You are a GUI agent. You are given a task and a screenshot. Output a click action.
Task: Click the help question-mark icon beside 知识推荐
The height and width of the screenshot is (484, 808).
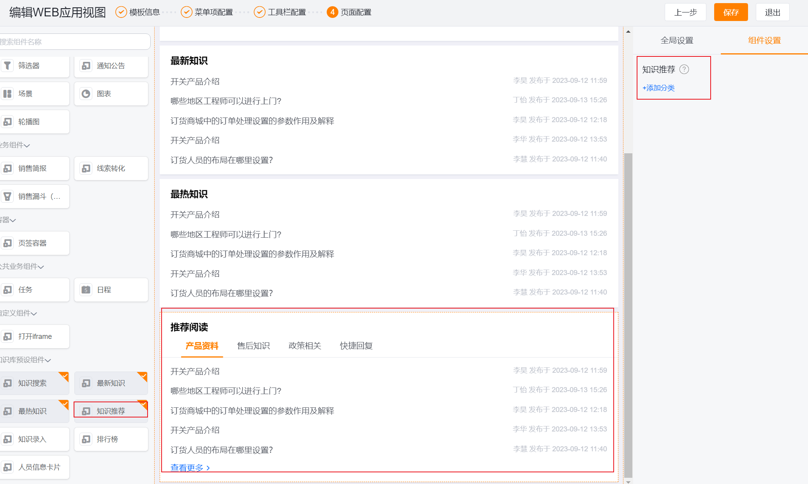tap(684, 69)
